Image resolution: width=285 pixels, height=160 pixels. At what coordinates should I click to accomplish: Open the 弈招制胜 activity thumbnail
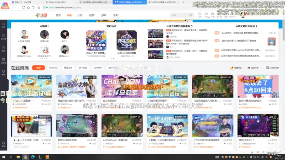127,41
